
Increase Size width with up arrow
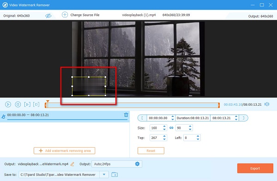click(x=164, y=127)
